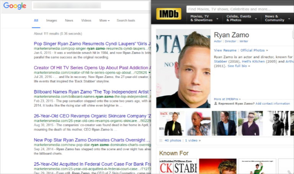
Task: Click the person icon beside Represent Ryan Zamo
Action: point(216,103)
